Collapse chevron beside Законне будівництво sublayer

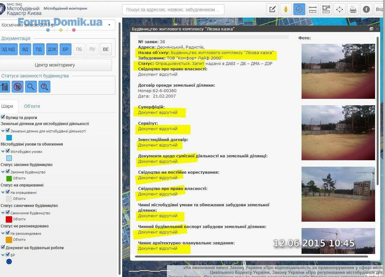pos(3,172)
